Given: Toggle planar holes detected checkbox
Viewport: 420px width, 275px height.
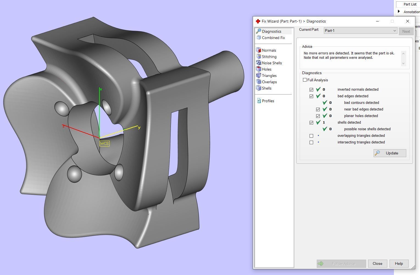Looking at the screenshot, I should click(x=318, y=116).
